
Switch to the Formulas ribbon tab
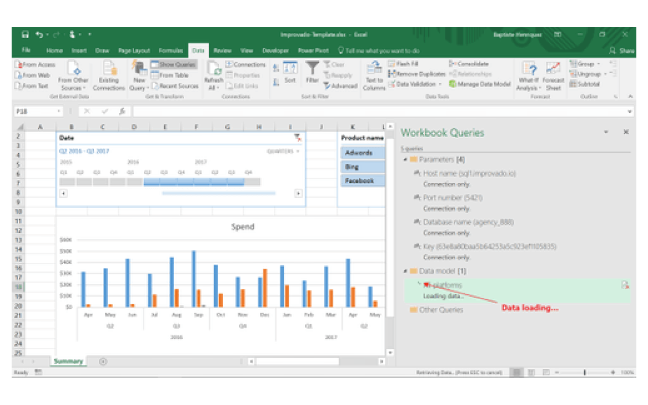click(171, 51)
